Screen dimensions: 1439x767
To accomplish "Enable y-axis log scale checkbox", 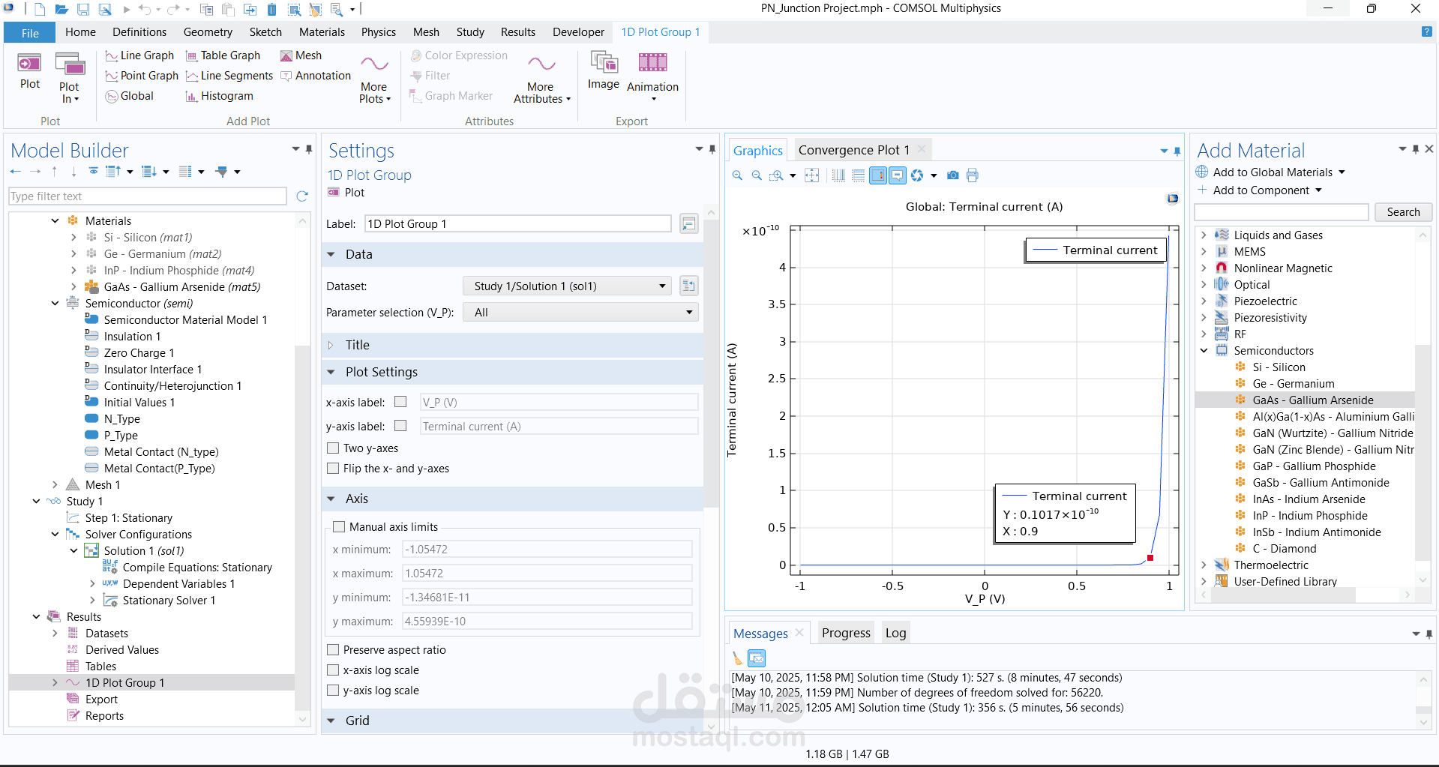I will pyautogui.click(x=333, y=691).
